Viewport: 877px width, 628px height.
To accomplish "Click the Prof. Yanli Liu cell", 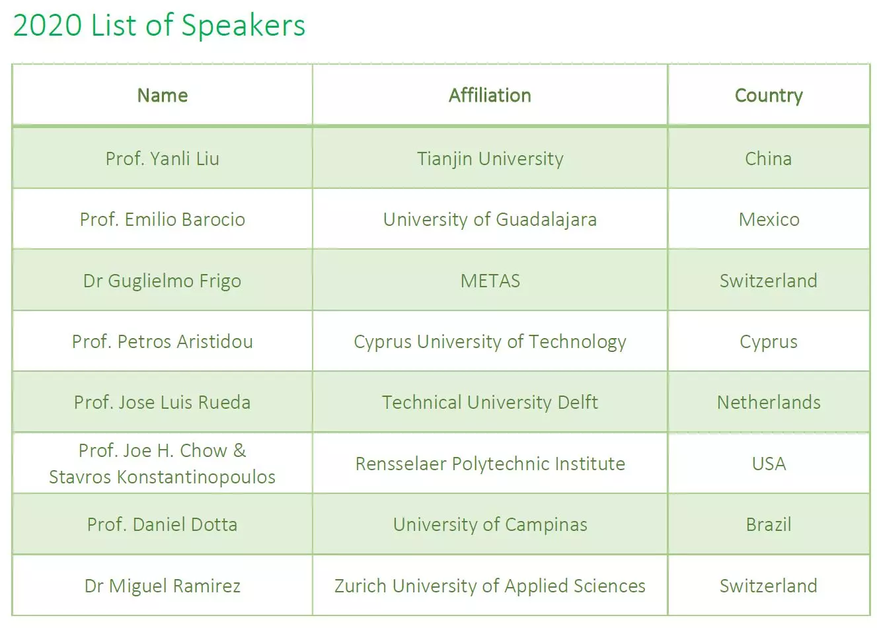I will (163, 158).
